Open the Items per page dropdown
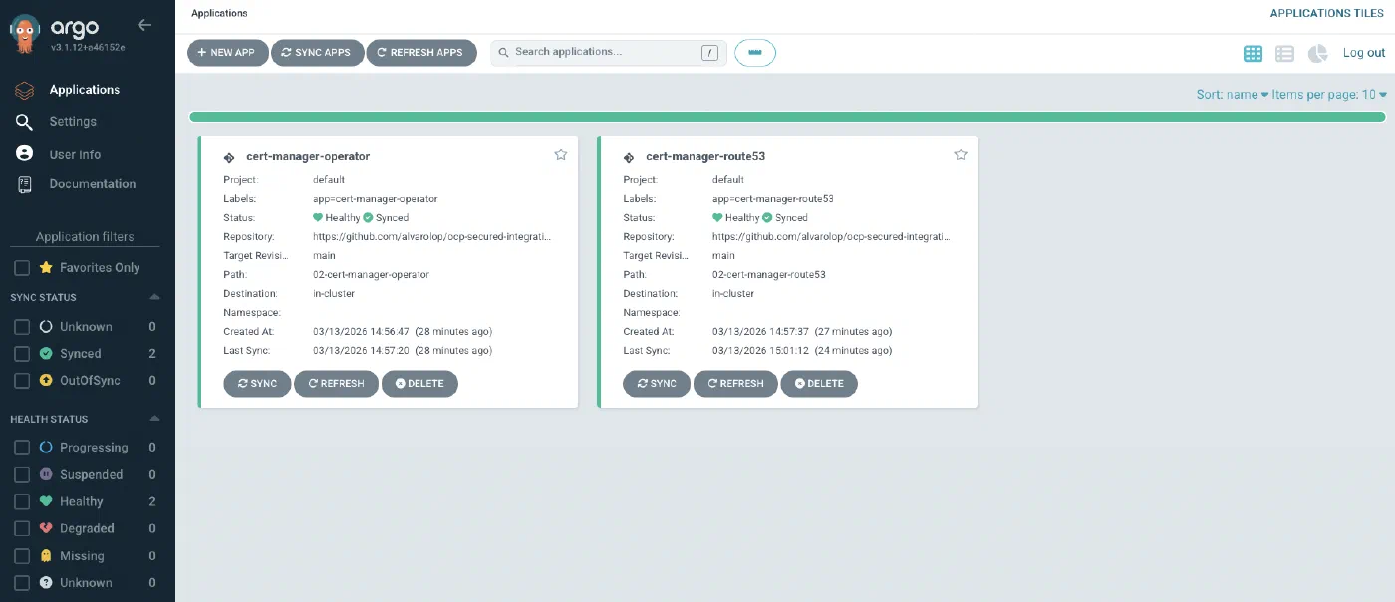Viewport: 1395px width, 602px height. coord(1329,95)
